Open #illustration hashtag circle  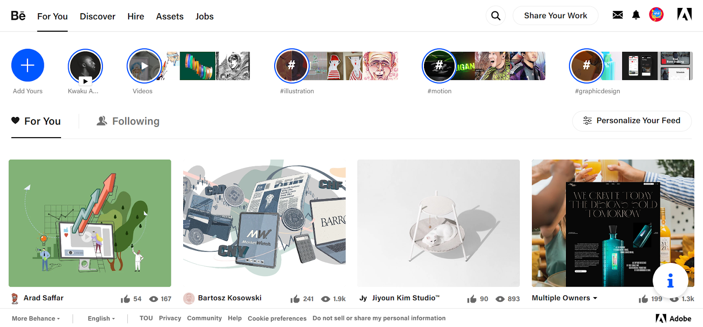point(291,66)
